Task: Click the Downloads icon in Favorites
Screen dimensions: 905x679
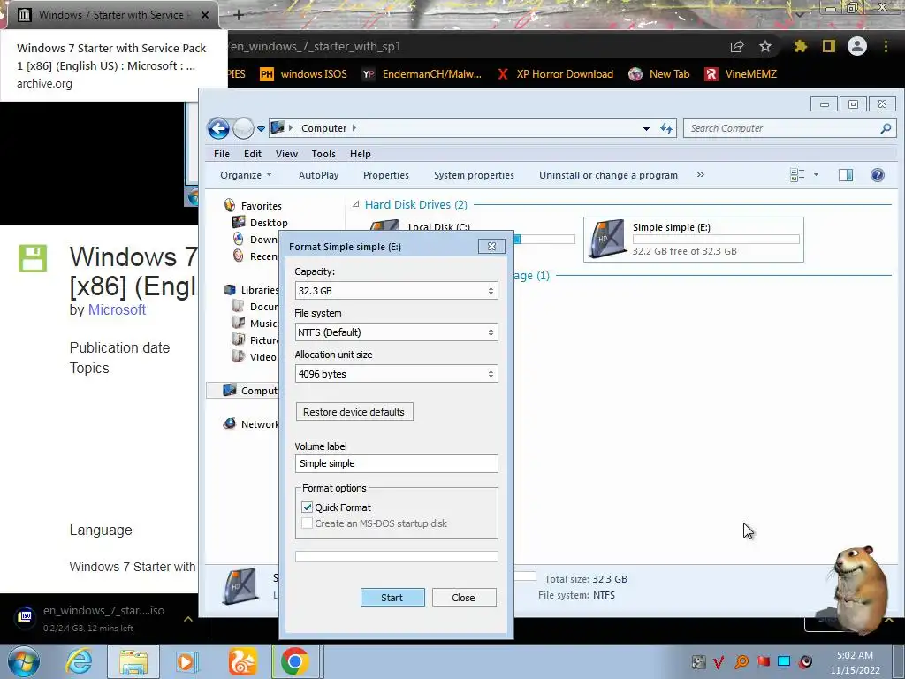Action: pos(238,239)
